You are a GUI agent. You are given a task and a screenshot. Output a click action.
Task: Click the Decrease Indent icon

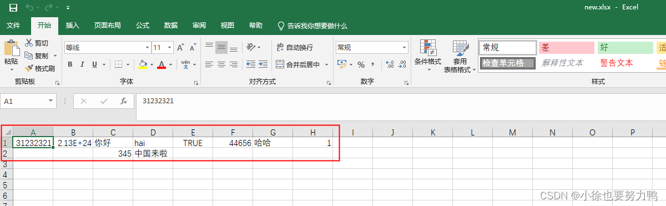pyautogui.click(x=250, y=64)
